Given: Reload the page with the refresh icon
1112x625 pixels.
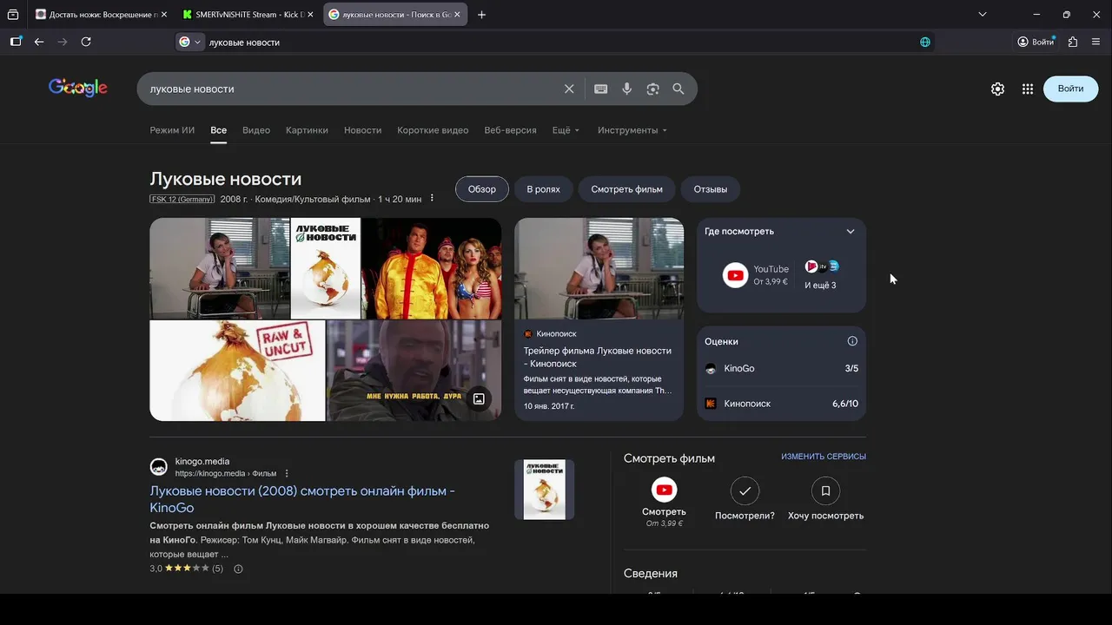Looking at the screenshot, I should (x=86, y=42).
